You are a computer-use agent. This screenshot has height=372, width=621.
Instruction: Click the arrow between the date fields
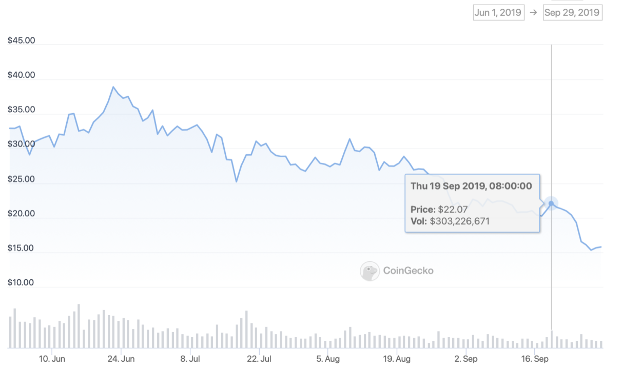pyautogui.click(x=533, y=13)
